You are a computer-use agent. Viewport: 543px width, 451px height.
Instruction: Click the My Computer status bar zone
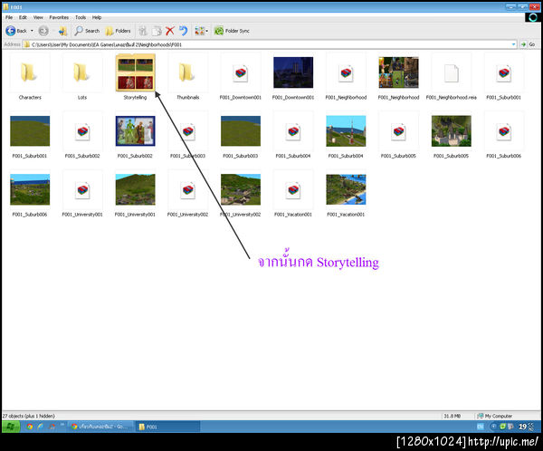coord(494,416)
